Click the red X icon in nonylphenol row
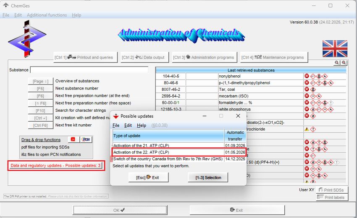This screenshot has width=357, height=218. click(307, 76)
